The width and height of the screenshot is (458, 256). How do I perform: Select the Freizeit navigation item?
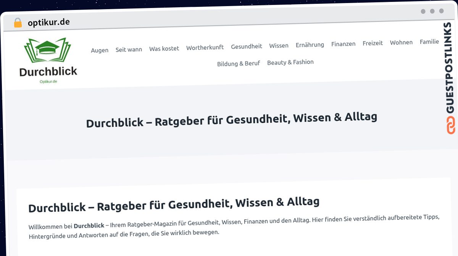pyautogui.click(x=373, y=43)
